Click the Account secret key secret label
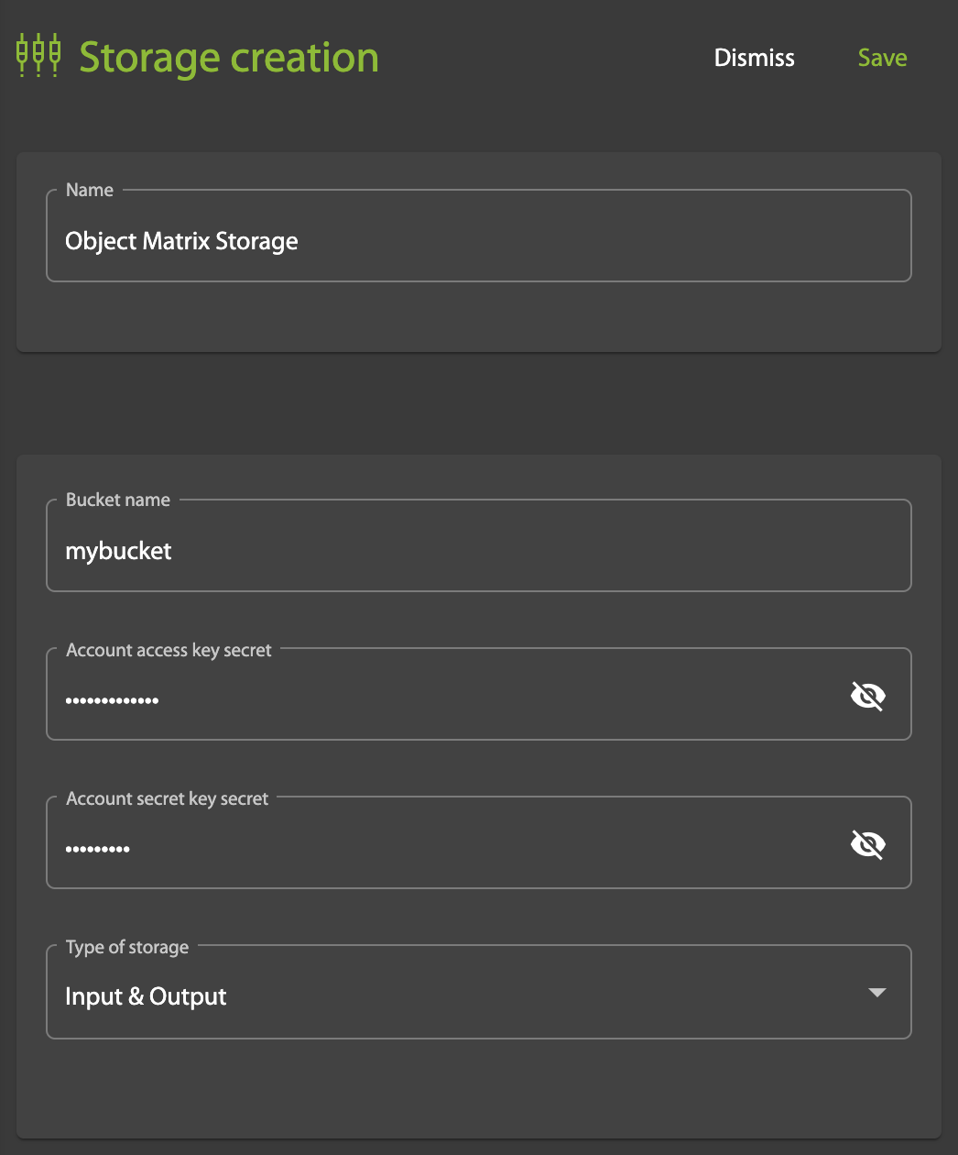 tap(167, 798)
